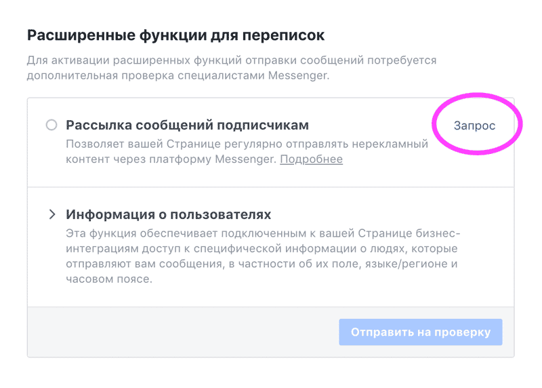Click the Рассылка сообщений подписчикам title
Screen dimensions: 542x388
tap(187, 125)
